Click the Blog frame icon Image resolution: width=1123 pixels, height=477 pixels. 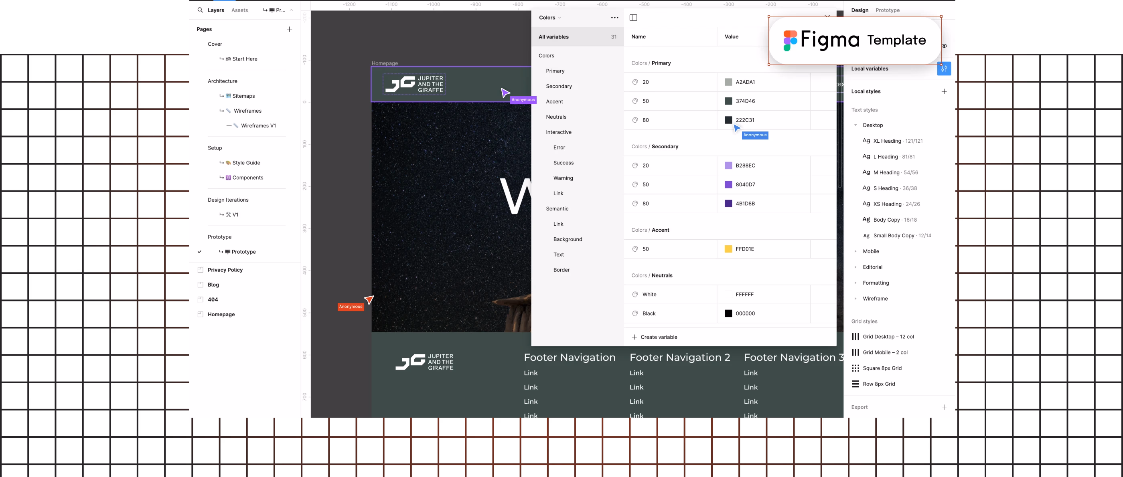point(200,285)
